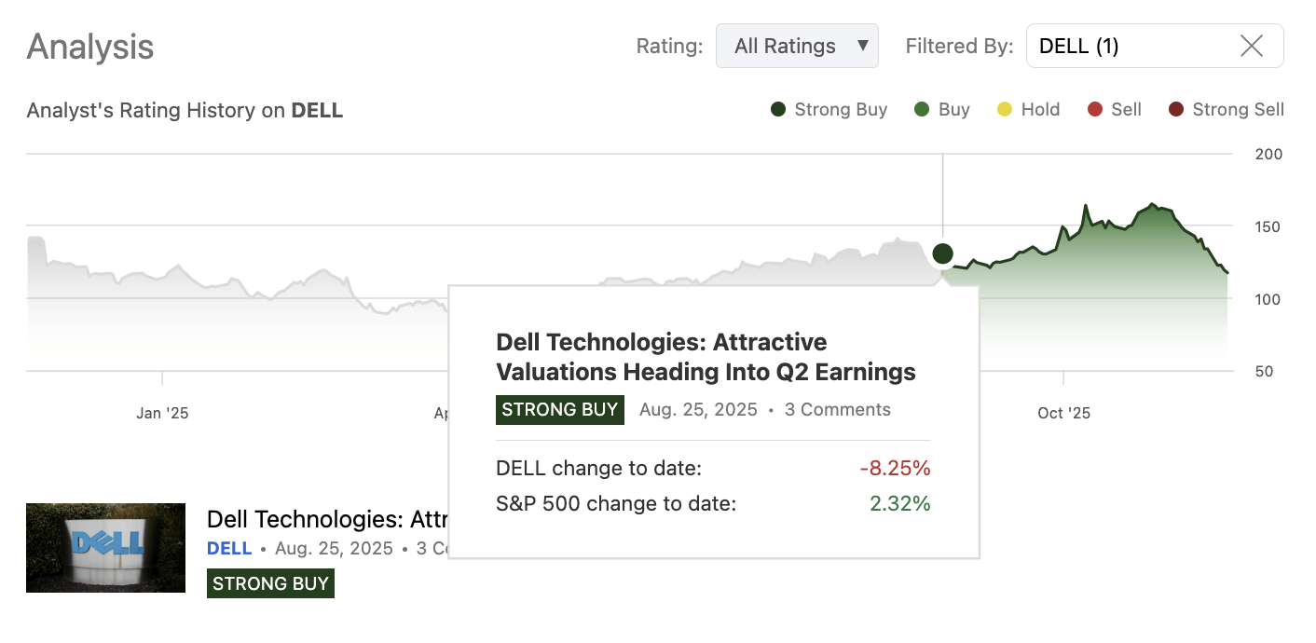This screenshot has width=1316, height=643.
Task: Clear the DELL filter using the X icon
Action: point(1252,46)
